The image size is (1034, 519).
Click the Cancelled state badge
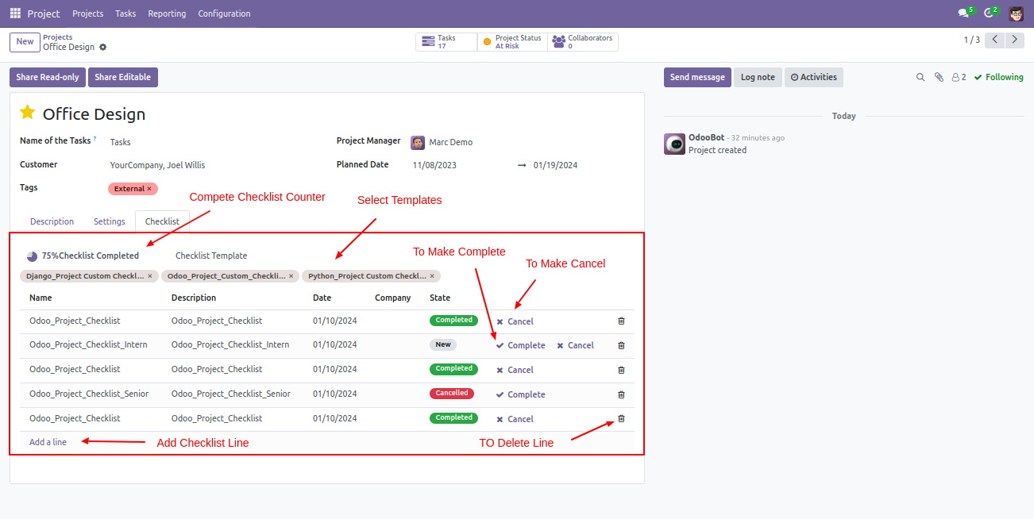[452, 393]
